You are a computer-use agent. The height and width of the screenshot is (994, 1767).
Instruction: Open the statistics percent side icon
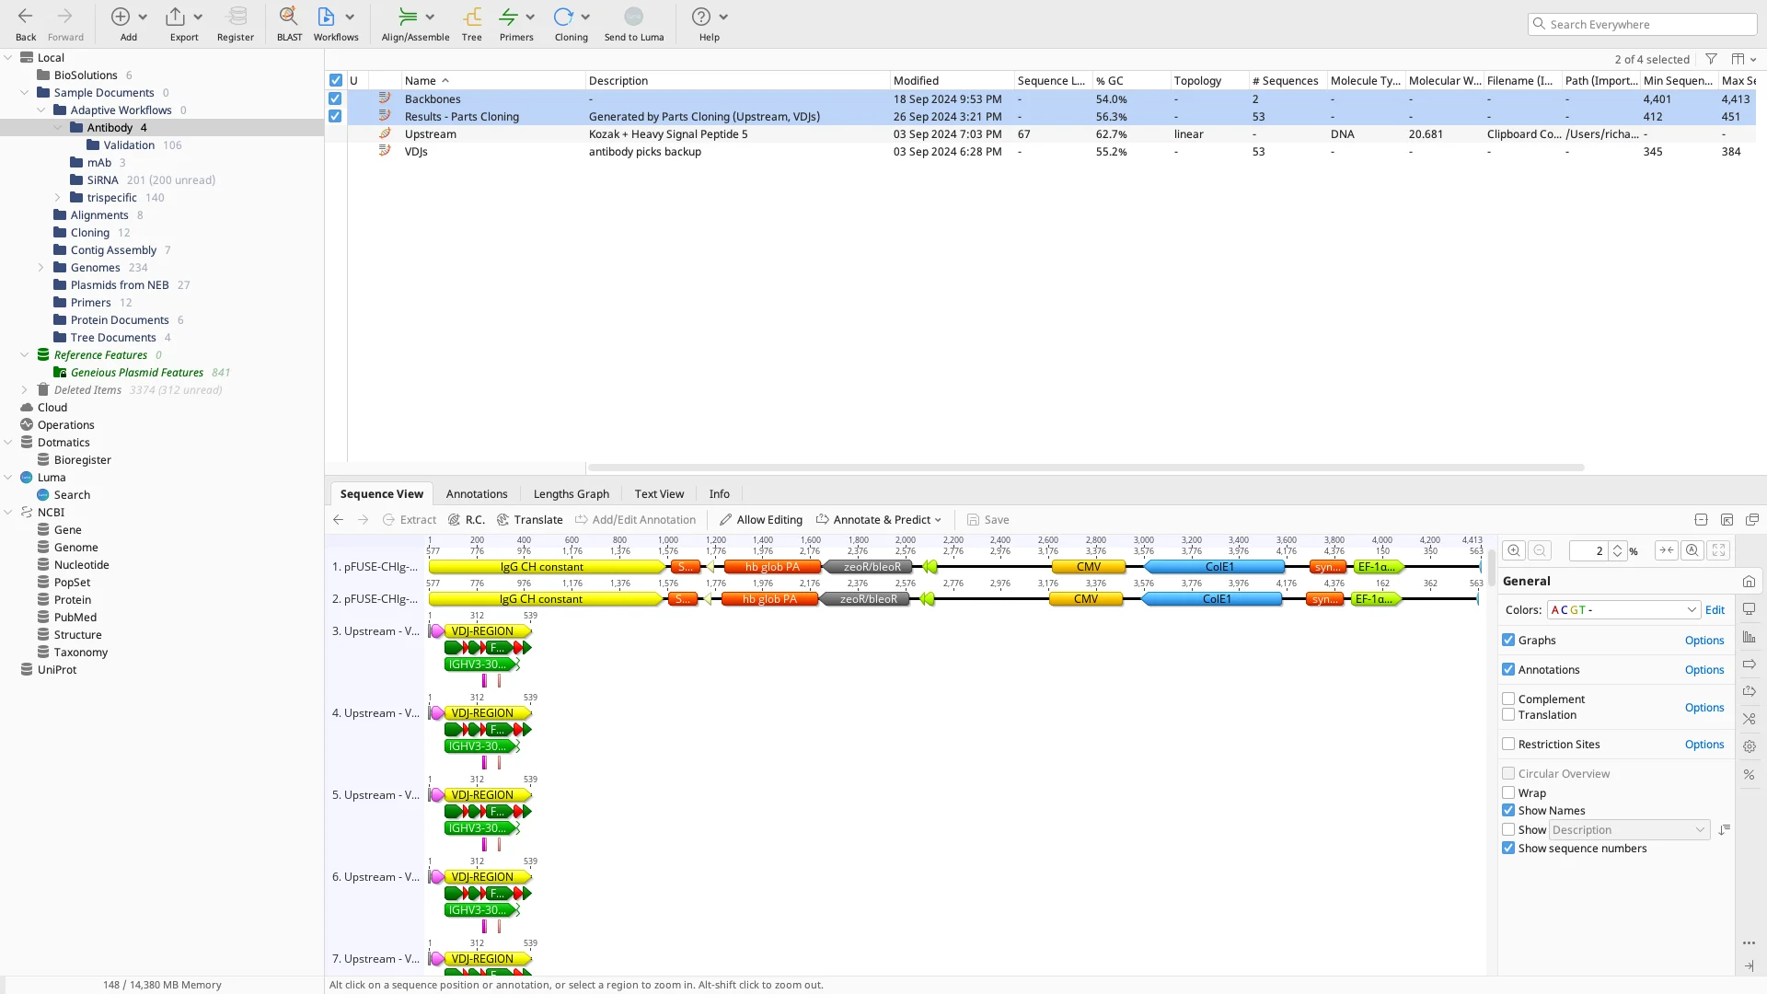(1749, 775)
